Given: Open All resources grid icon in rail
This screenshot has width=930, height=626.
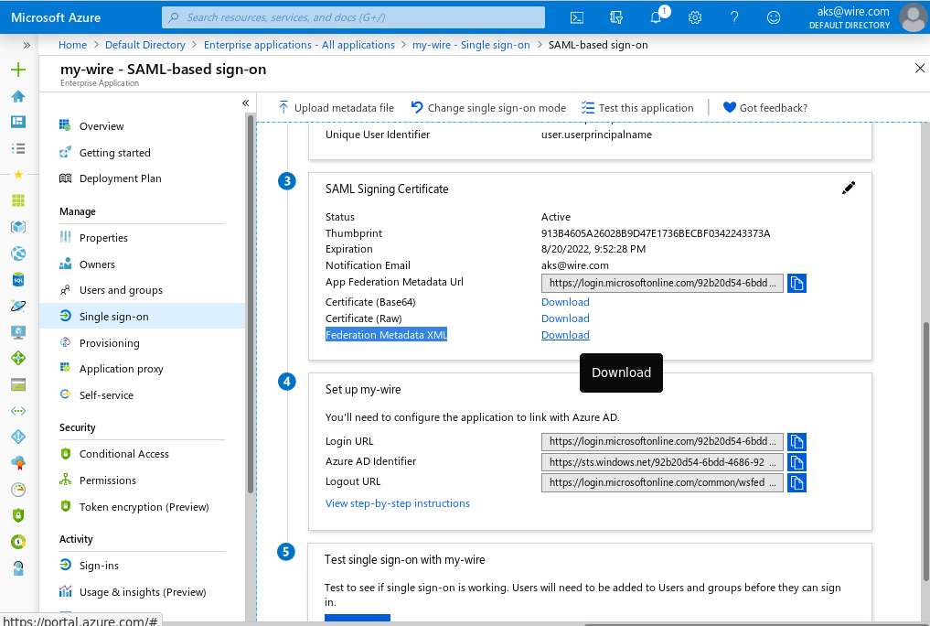Looking at the screenshot, I should coord(18,200).
